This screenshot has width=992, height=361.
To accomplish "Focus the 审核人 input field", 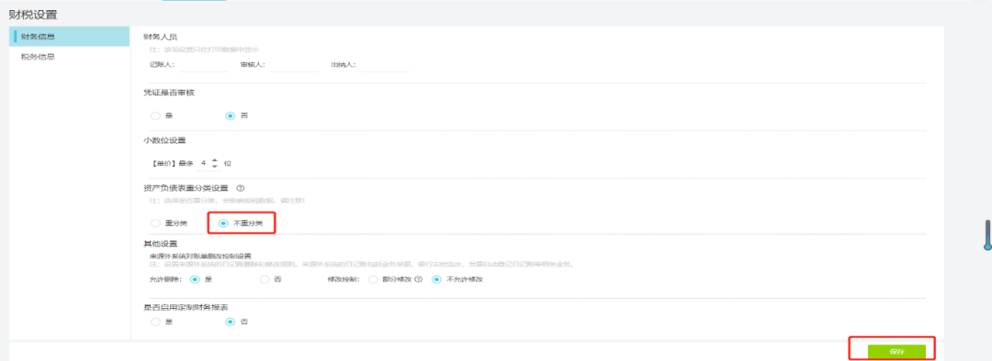I will 294,64.
